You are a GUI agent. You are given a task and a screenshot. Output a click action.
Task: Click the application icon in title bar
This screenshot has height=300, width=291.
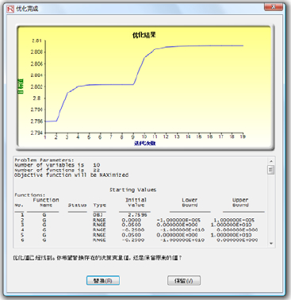pyautogui.click(x=10, y=9)
